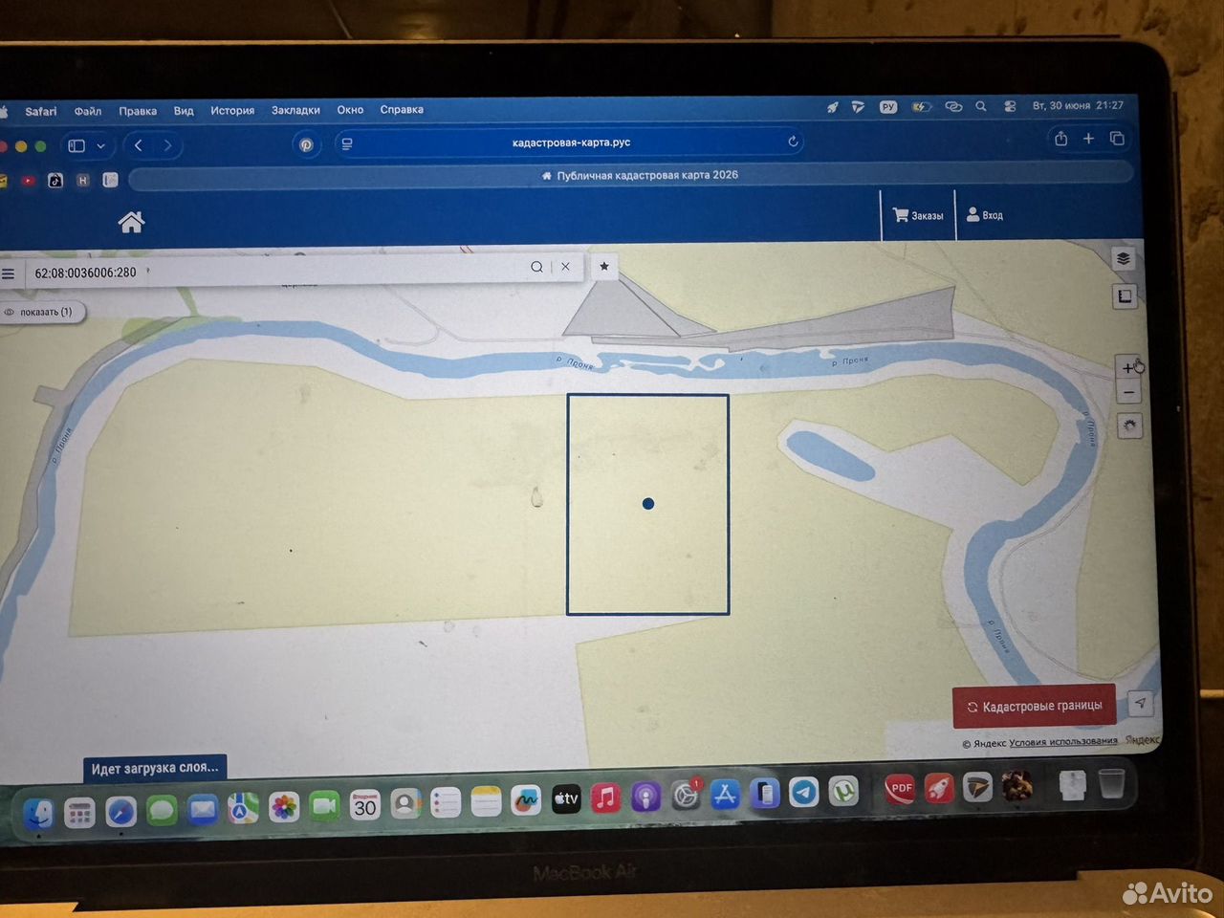
Task: Open a new Safari tab
Action: 1088,139
